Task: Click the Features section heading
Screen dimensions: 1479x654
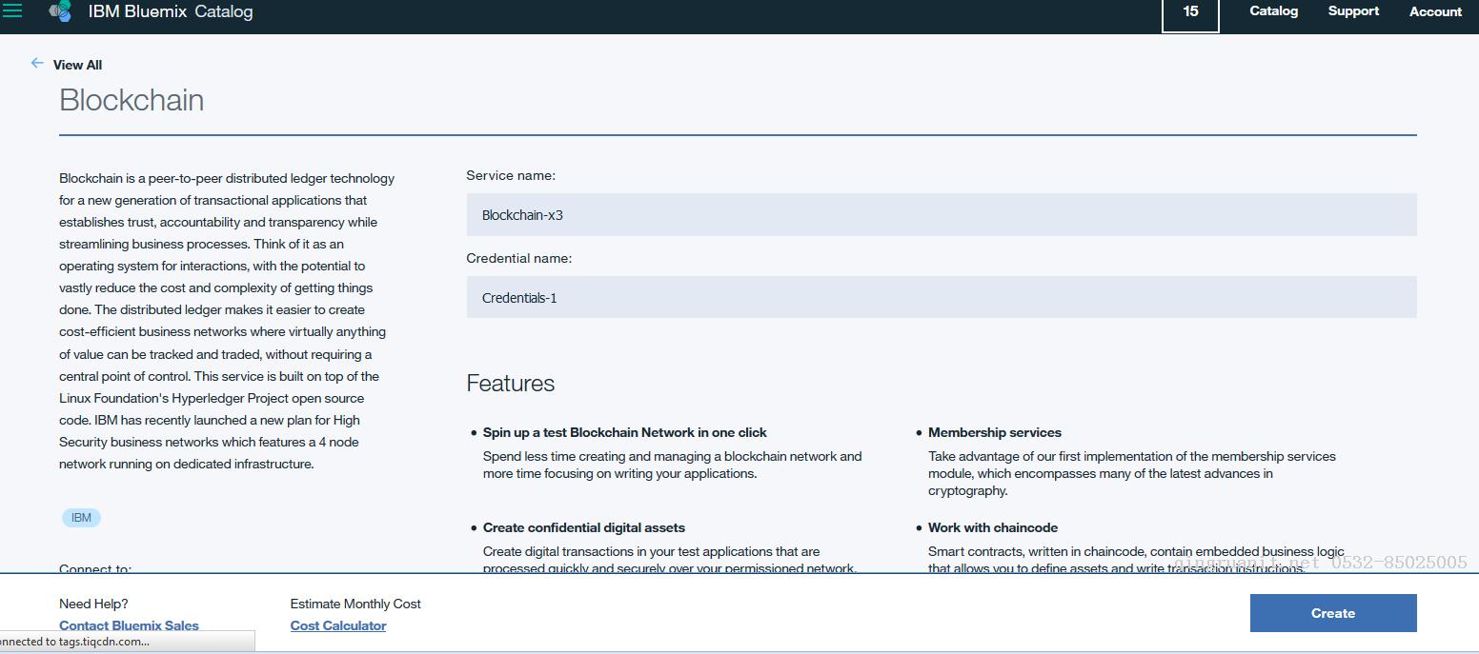Action: (x=510, y=384)
